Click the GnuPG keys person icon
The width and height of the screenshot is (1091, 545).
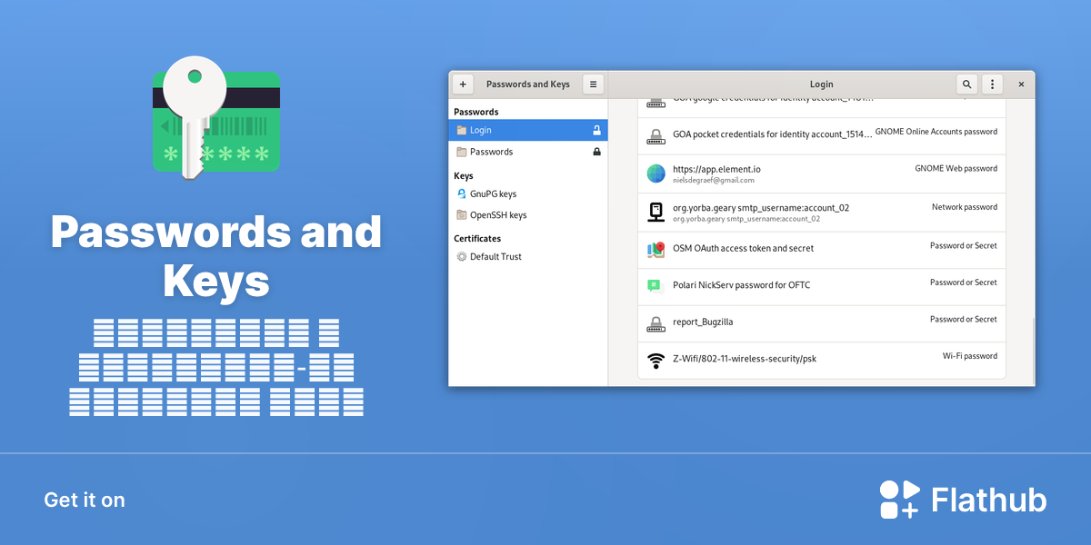[462, 193]
